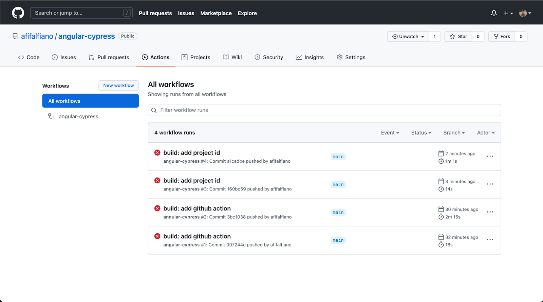Click the failed status icon for run #3
Viewport: 543px width, 302px height.
[157, 180]
